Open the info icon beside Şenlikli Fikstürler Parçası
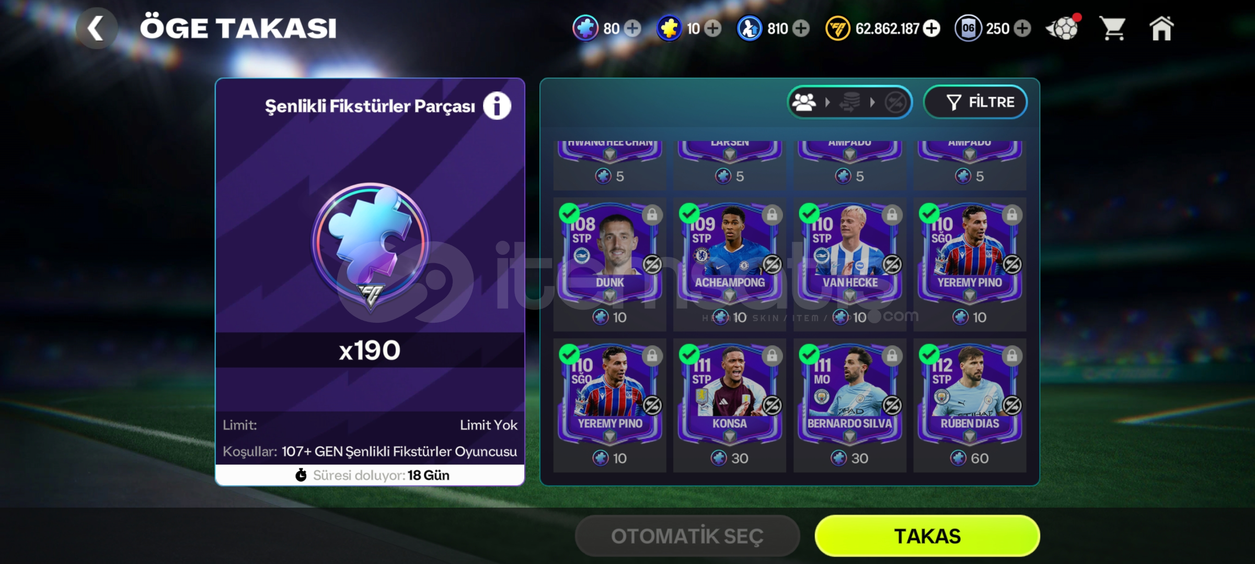The height and width of the screenshot is (564, 1255). [x=497, y=106]
